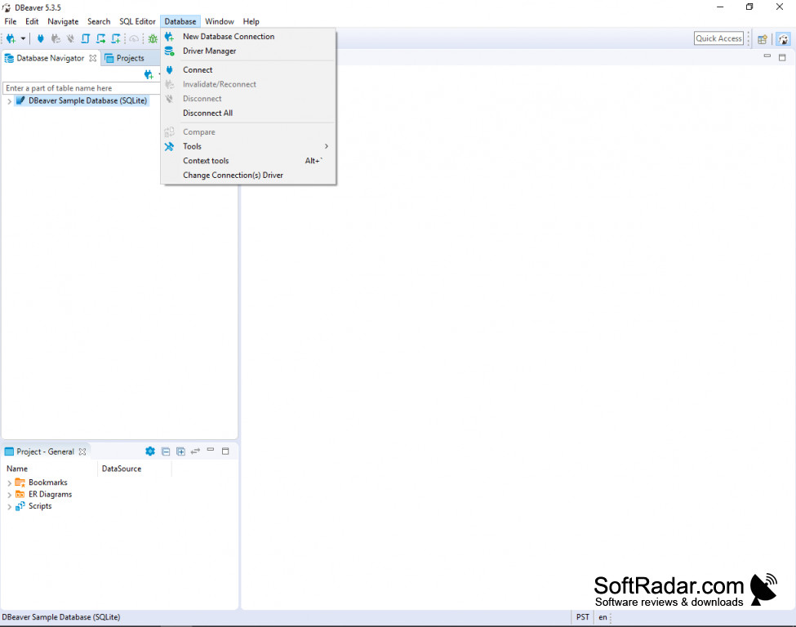Viewport: 796px width, 627px height.
Task: Expand the ER Diagrams folder
Action: pyautogui.click(x=9, y=495)
